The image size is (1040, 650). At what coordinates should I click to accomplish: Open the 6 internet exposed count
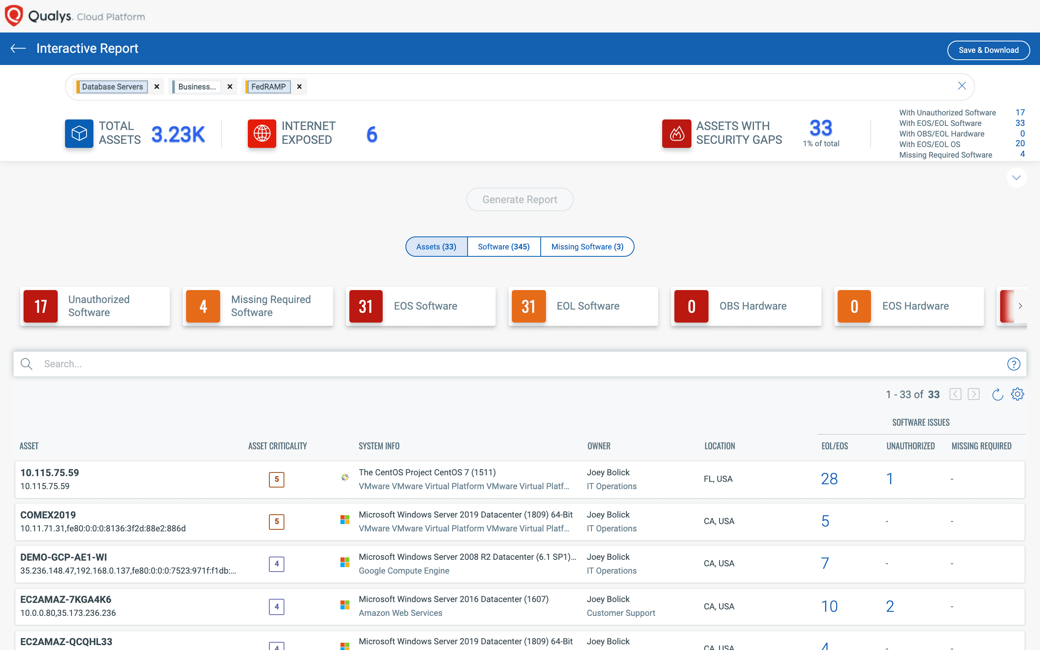[x=372, y=134]
